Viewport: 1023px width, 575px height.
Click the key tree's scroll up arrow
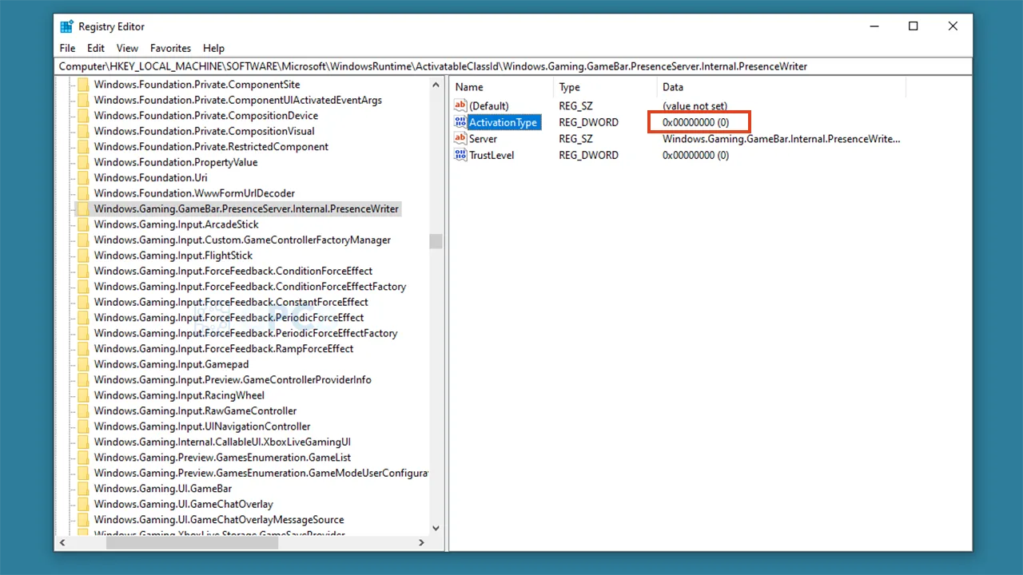coord(436,85)
